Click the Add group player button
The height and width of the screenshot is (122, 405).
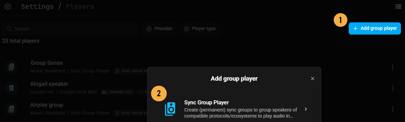point(374,28)
